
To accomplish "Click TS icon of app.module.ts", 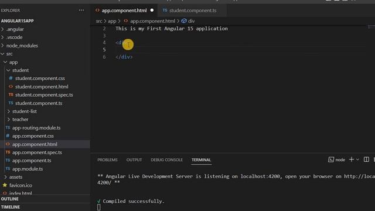I will pyautogui.click(x=8, y=169).
